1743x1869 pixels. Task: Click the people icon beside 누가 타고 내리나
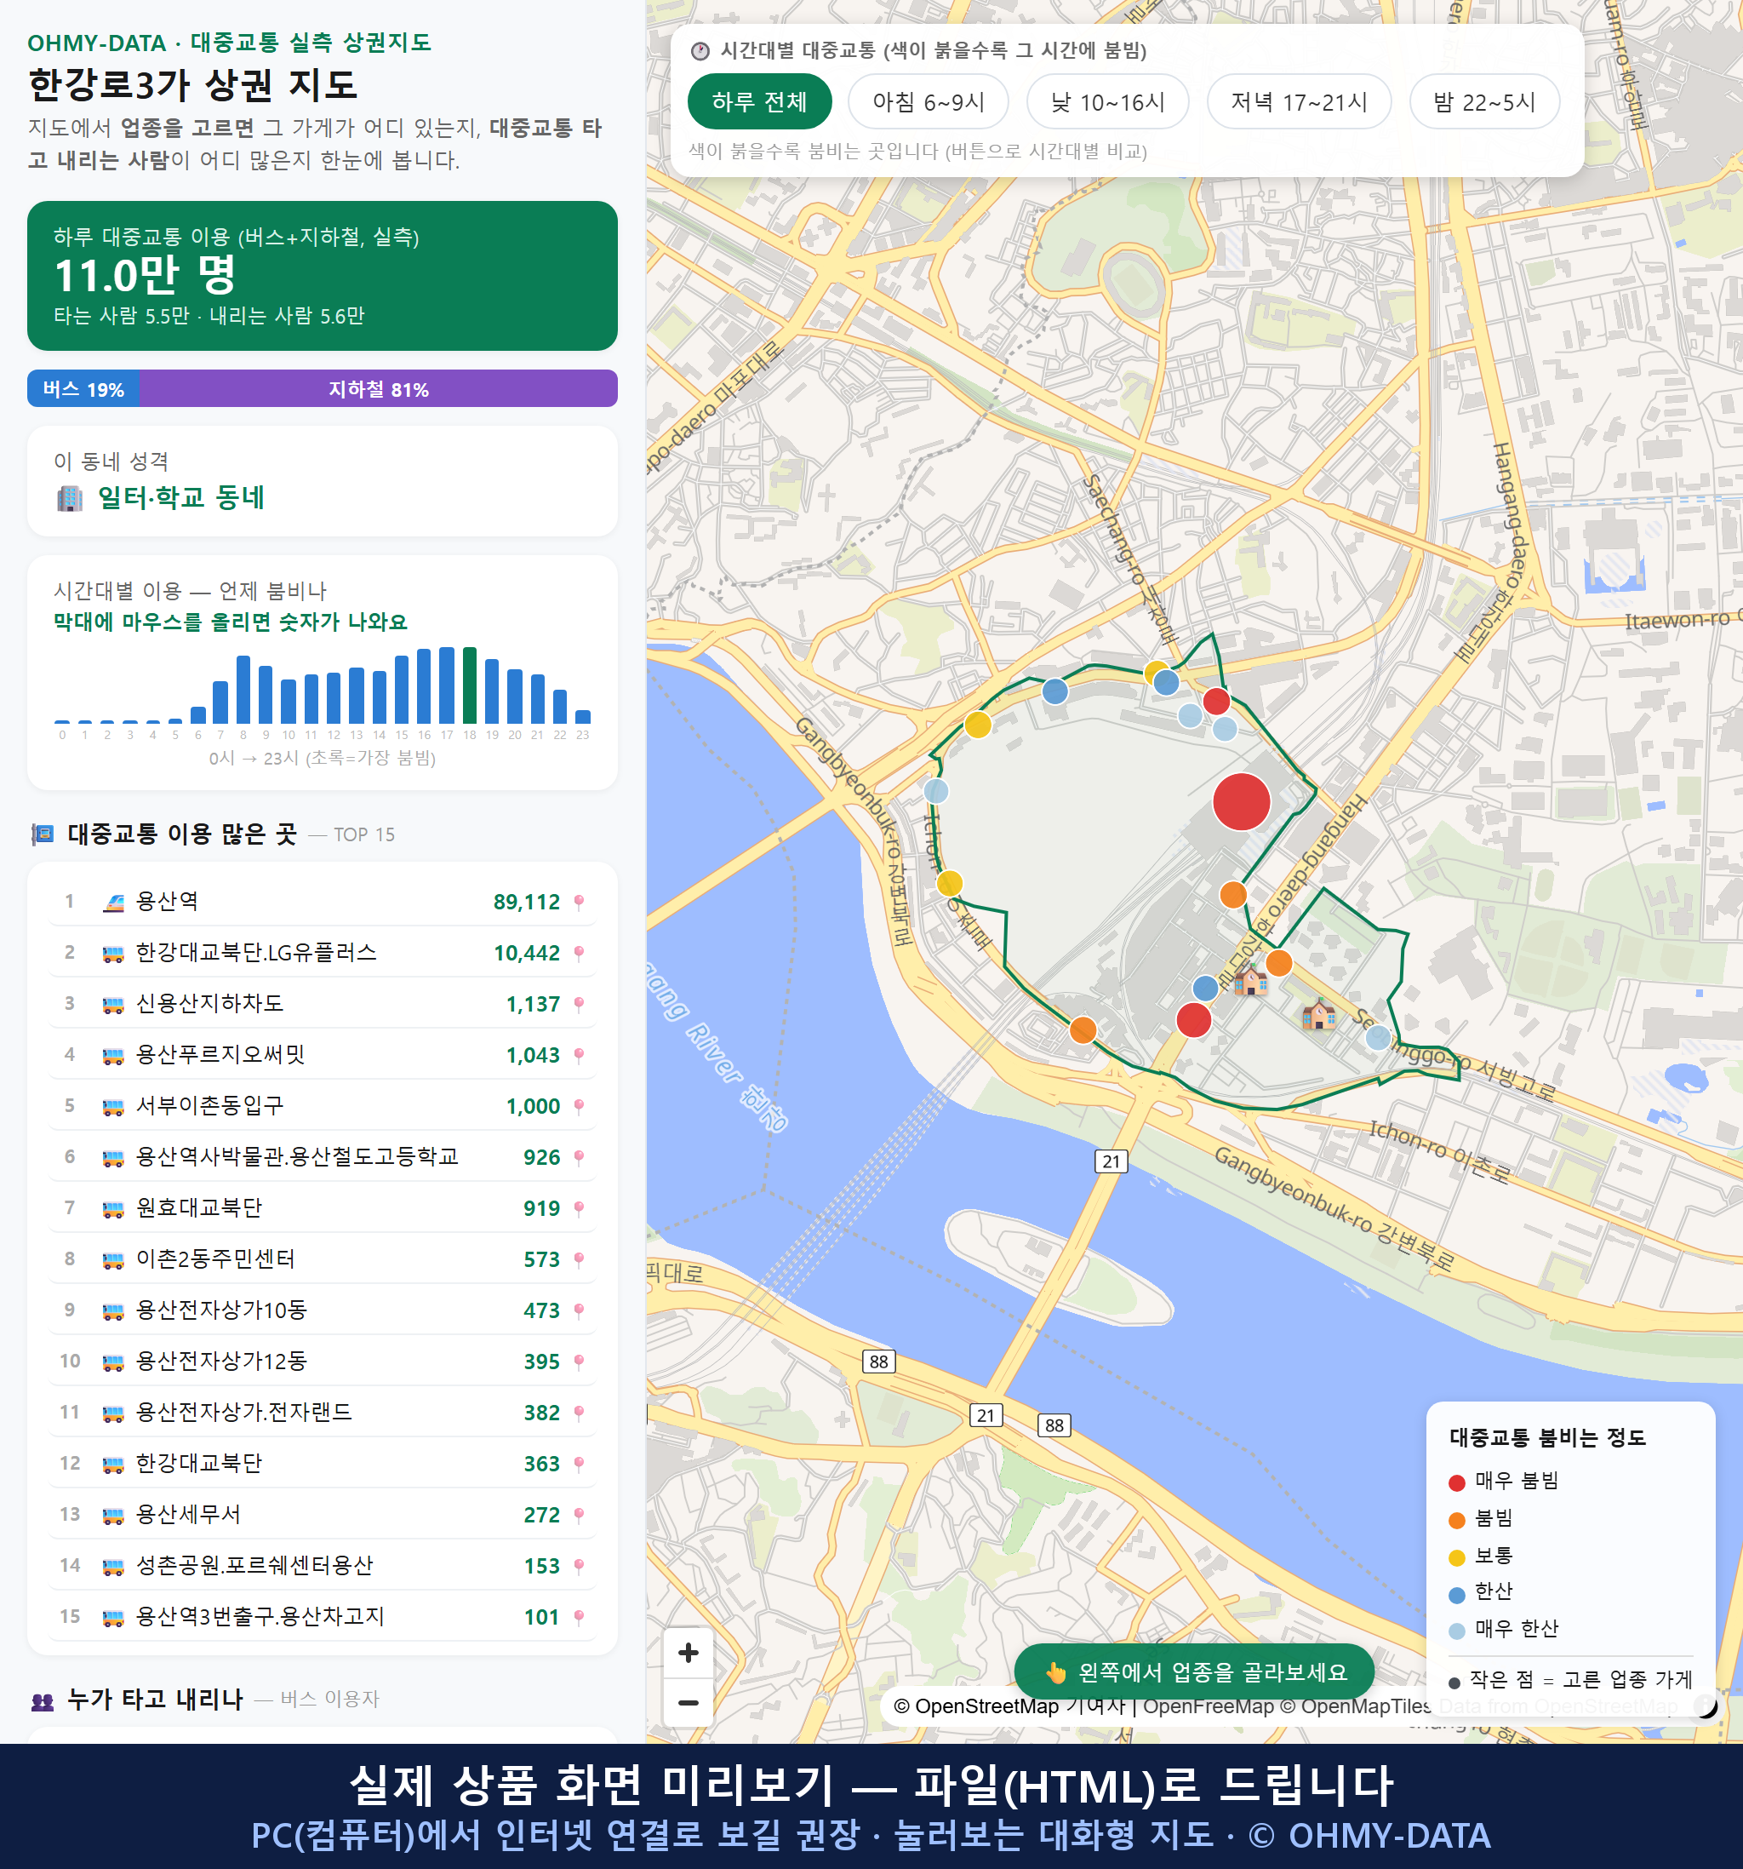point(43,1700)
